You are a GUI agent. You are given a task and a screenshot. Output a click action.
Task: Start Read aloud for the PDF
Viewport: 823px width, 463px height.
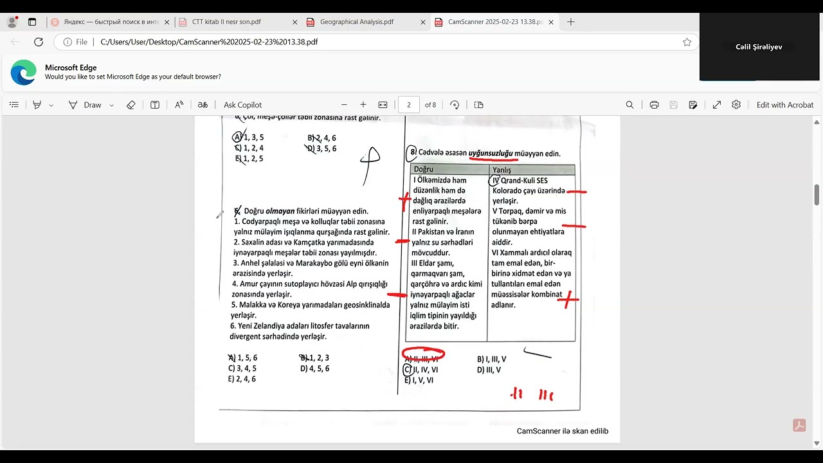[179, 105]
